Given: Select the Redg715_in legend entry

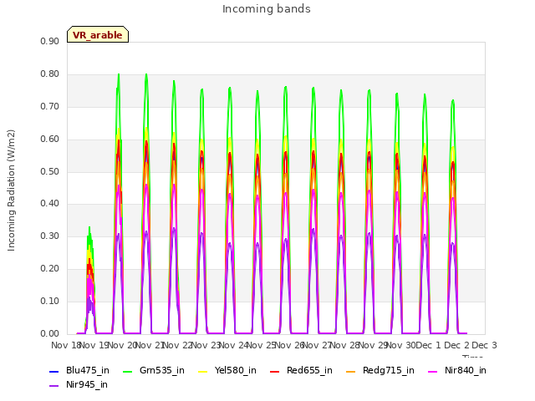Looking at the screenshot, I should [x=380, y=370].
